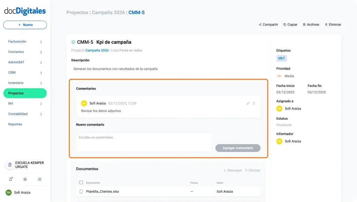Click Sofi Araiza's SA avatar in Asignado a
The height and width of the screenshot is (202, 357).
(279, 109)
